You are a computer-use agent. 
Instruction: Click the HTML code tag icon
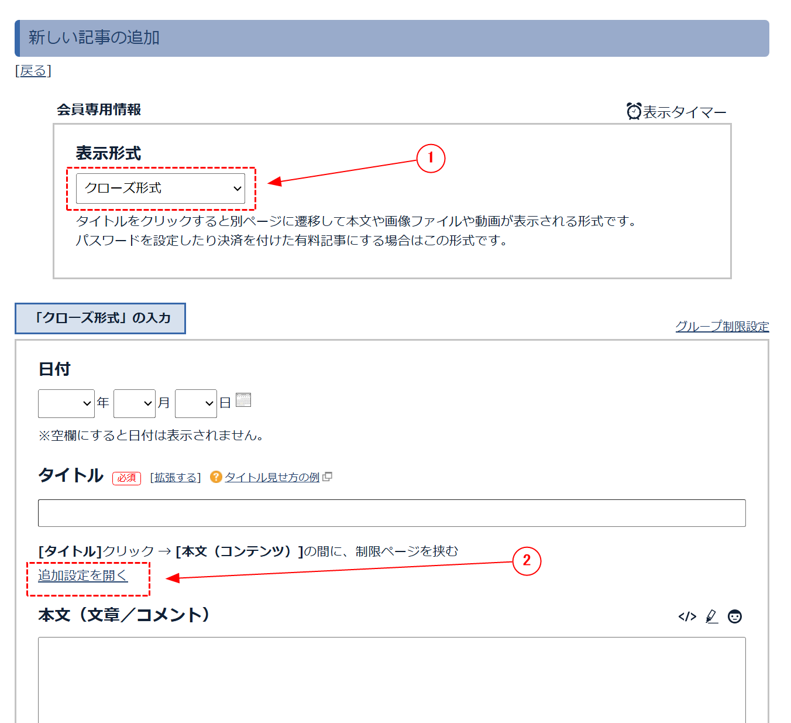pos(687,616)
